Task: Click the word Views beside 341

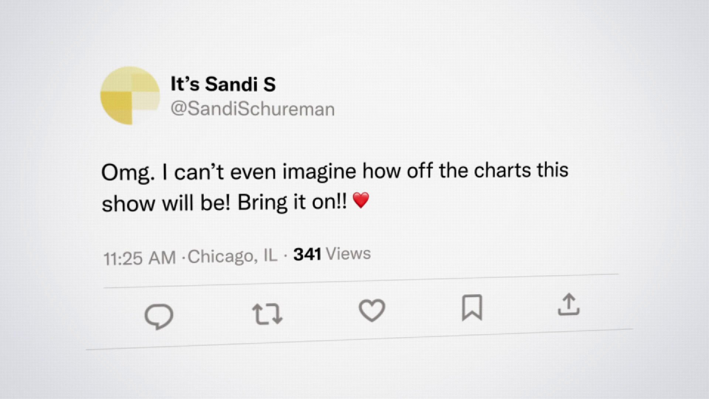Action: click(x=349, y=253)
